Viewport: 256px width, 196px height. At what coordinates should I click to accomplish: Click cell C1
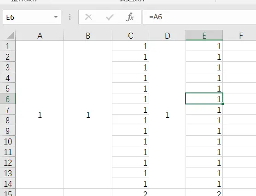131,46
